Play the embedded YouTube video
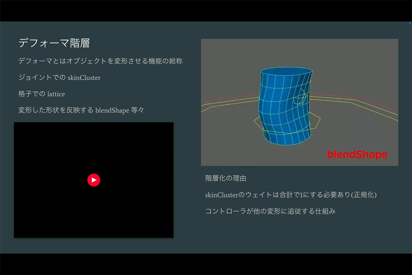This screenshot has height=275, width=412. pos(94,180)
